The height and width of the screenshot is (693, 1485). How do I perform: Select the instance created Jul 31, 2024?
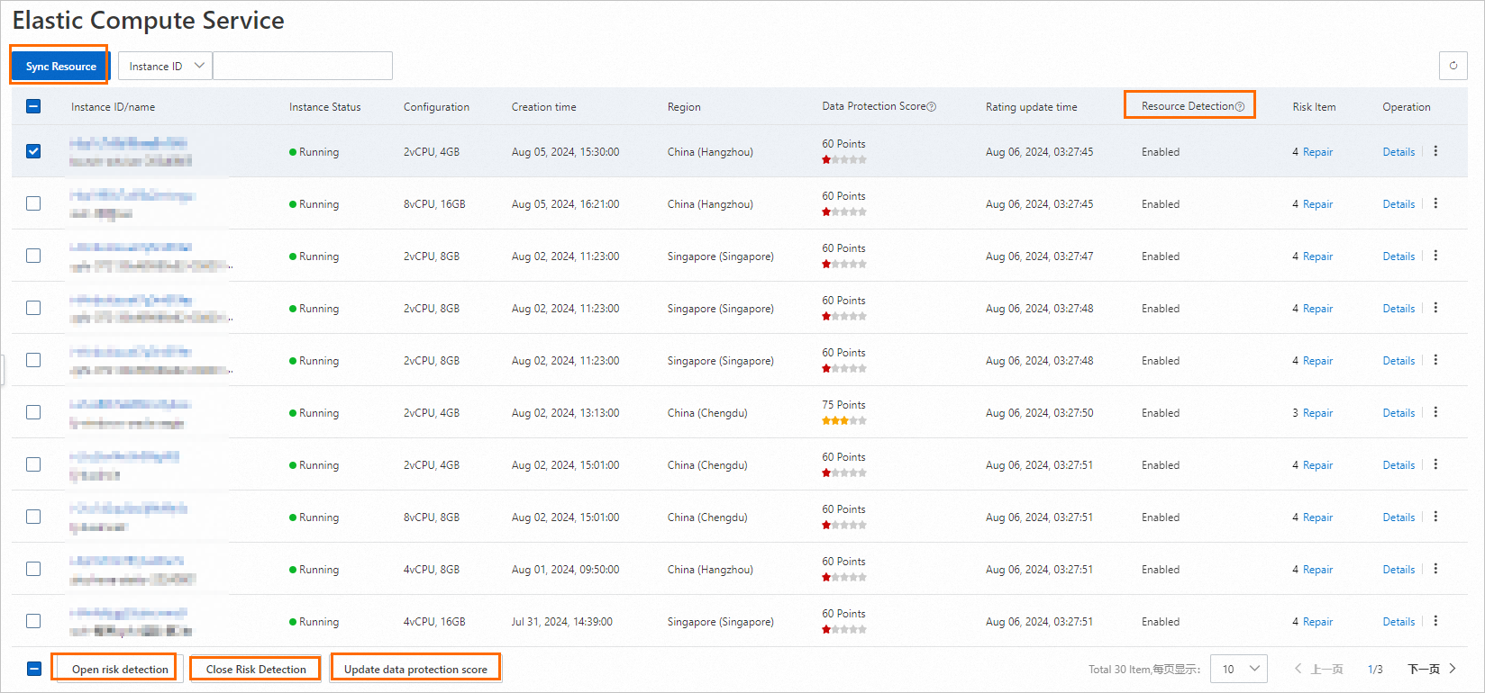coord(33,621)
